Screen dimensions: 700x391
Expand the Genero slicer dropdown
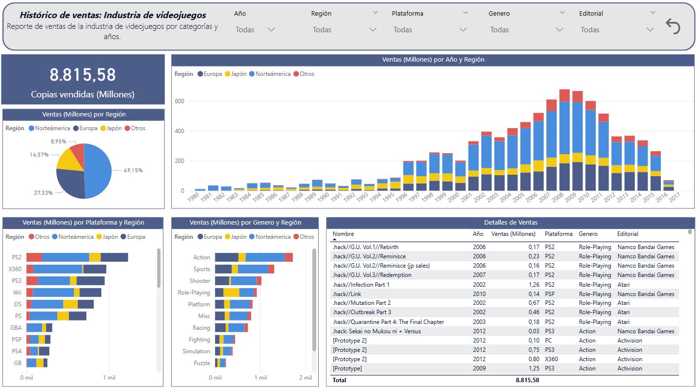(x=526, y=30)
